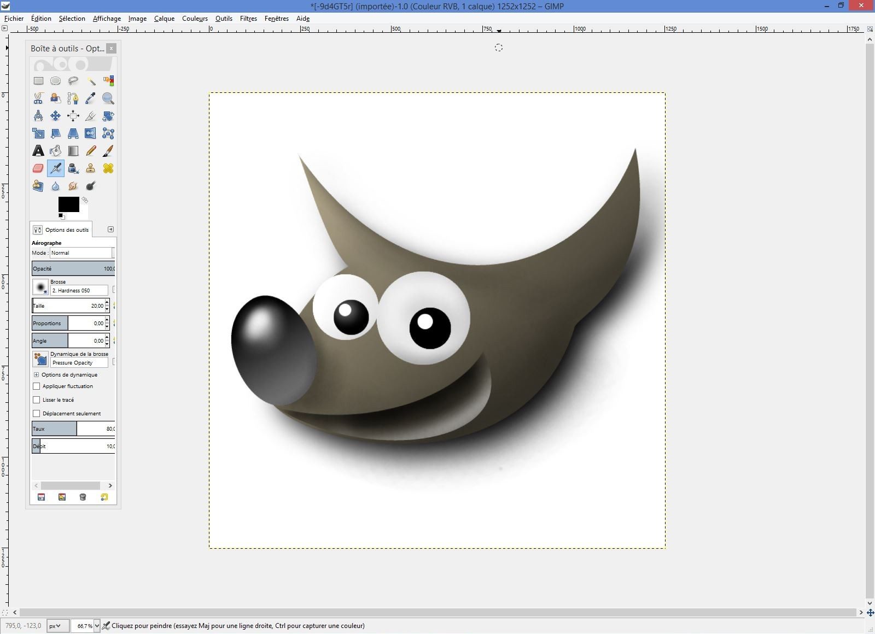Image resolution: width=875 pixels, height=634 pixels.
Task: Select the Bucket Fill tool
Action: [56, 151]
